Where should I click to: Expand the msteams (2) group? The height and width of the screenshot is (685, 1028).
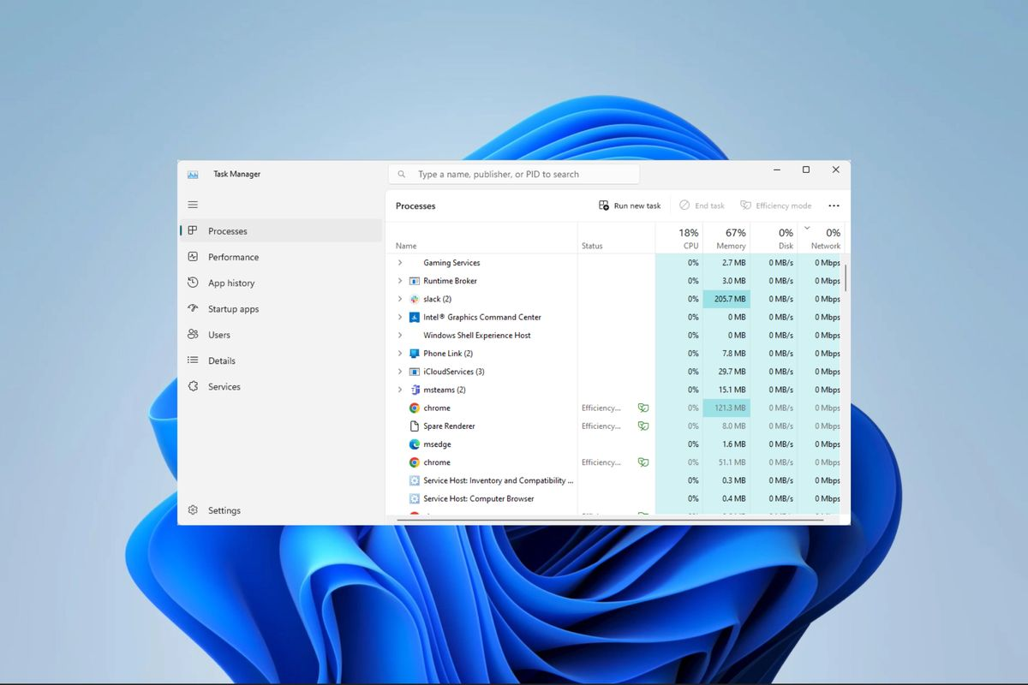[400, 390]
